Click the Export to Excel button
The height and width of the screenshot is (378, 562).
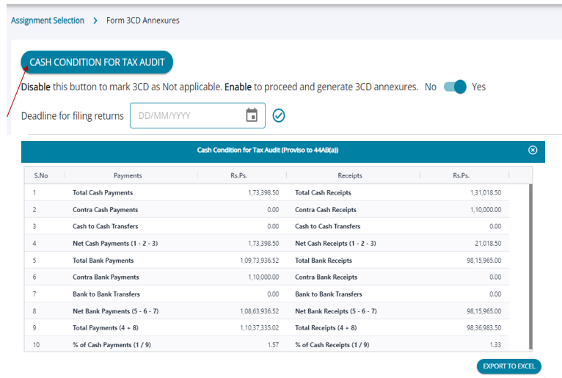tap(508, 366)
